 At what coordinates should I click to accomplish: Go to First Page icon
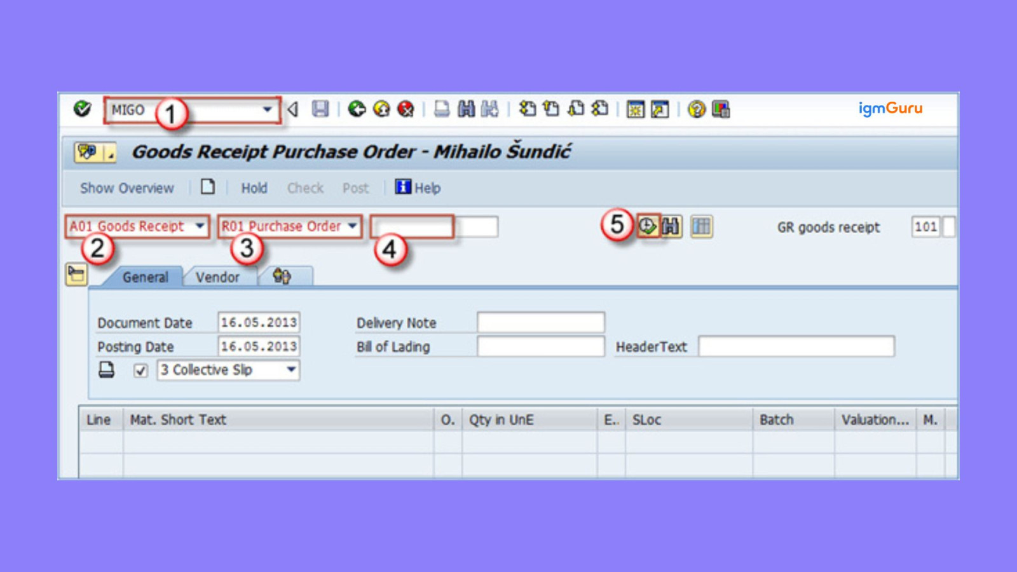tap(527, 109)
